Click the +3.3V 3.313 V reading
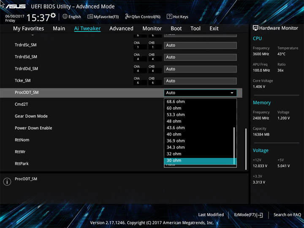This screenshot has width=304, height=228. pyautogui.click(x=259, y=182)
